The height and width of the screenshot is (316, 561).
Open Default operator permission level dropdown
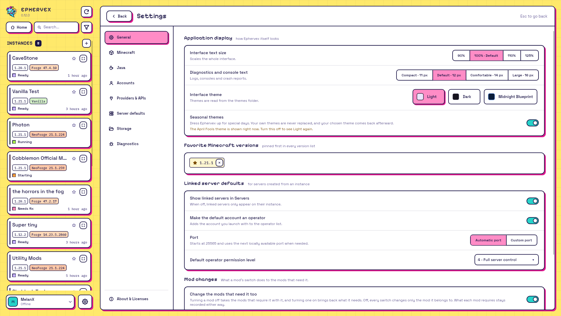point(506,260)
